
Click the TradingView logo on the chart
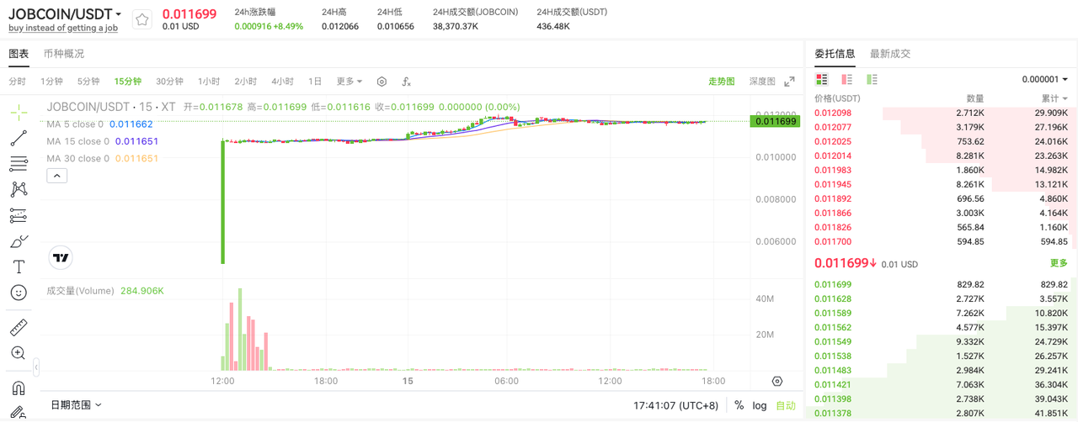coord(61,258)
